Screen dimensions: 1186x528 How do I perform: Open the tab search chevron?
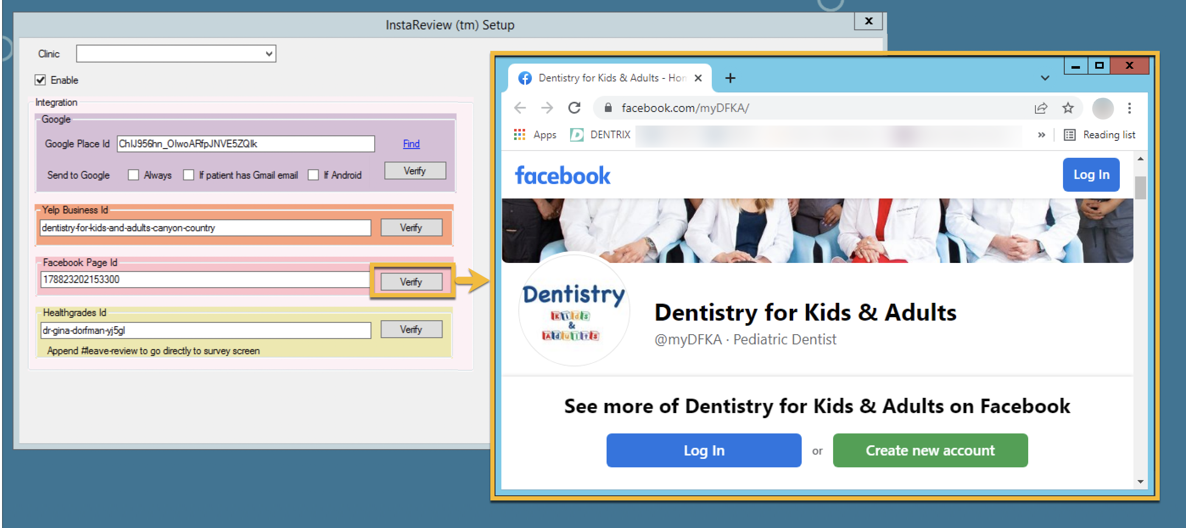pos(1045,78)
